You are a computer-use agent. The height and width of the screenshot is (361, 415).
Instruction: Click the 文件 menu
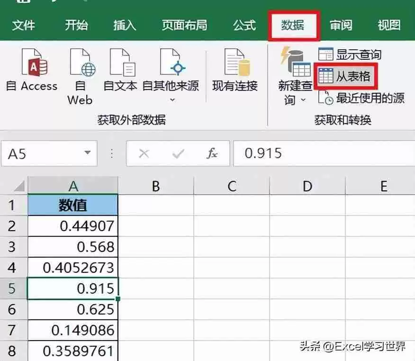[25, 26]
